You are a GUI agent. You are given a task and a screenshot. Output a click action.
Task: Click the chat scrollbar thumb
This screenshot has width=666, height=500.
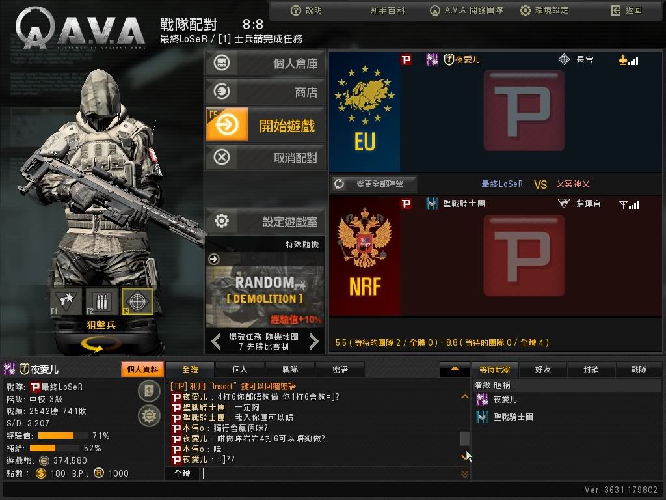click(464, 438)
